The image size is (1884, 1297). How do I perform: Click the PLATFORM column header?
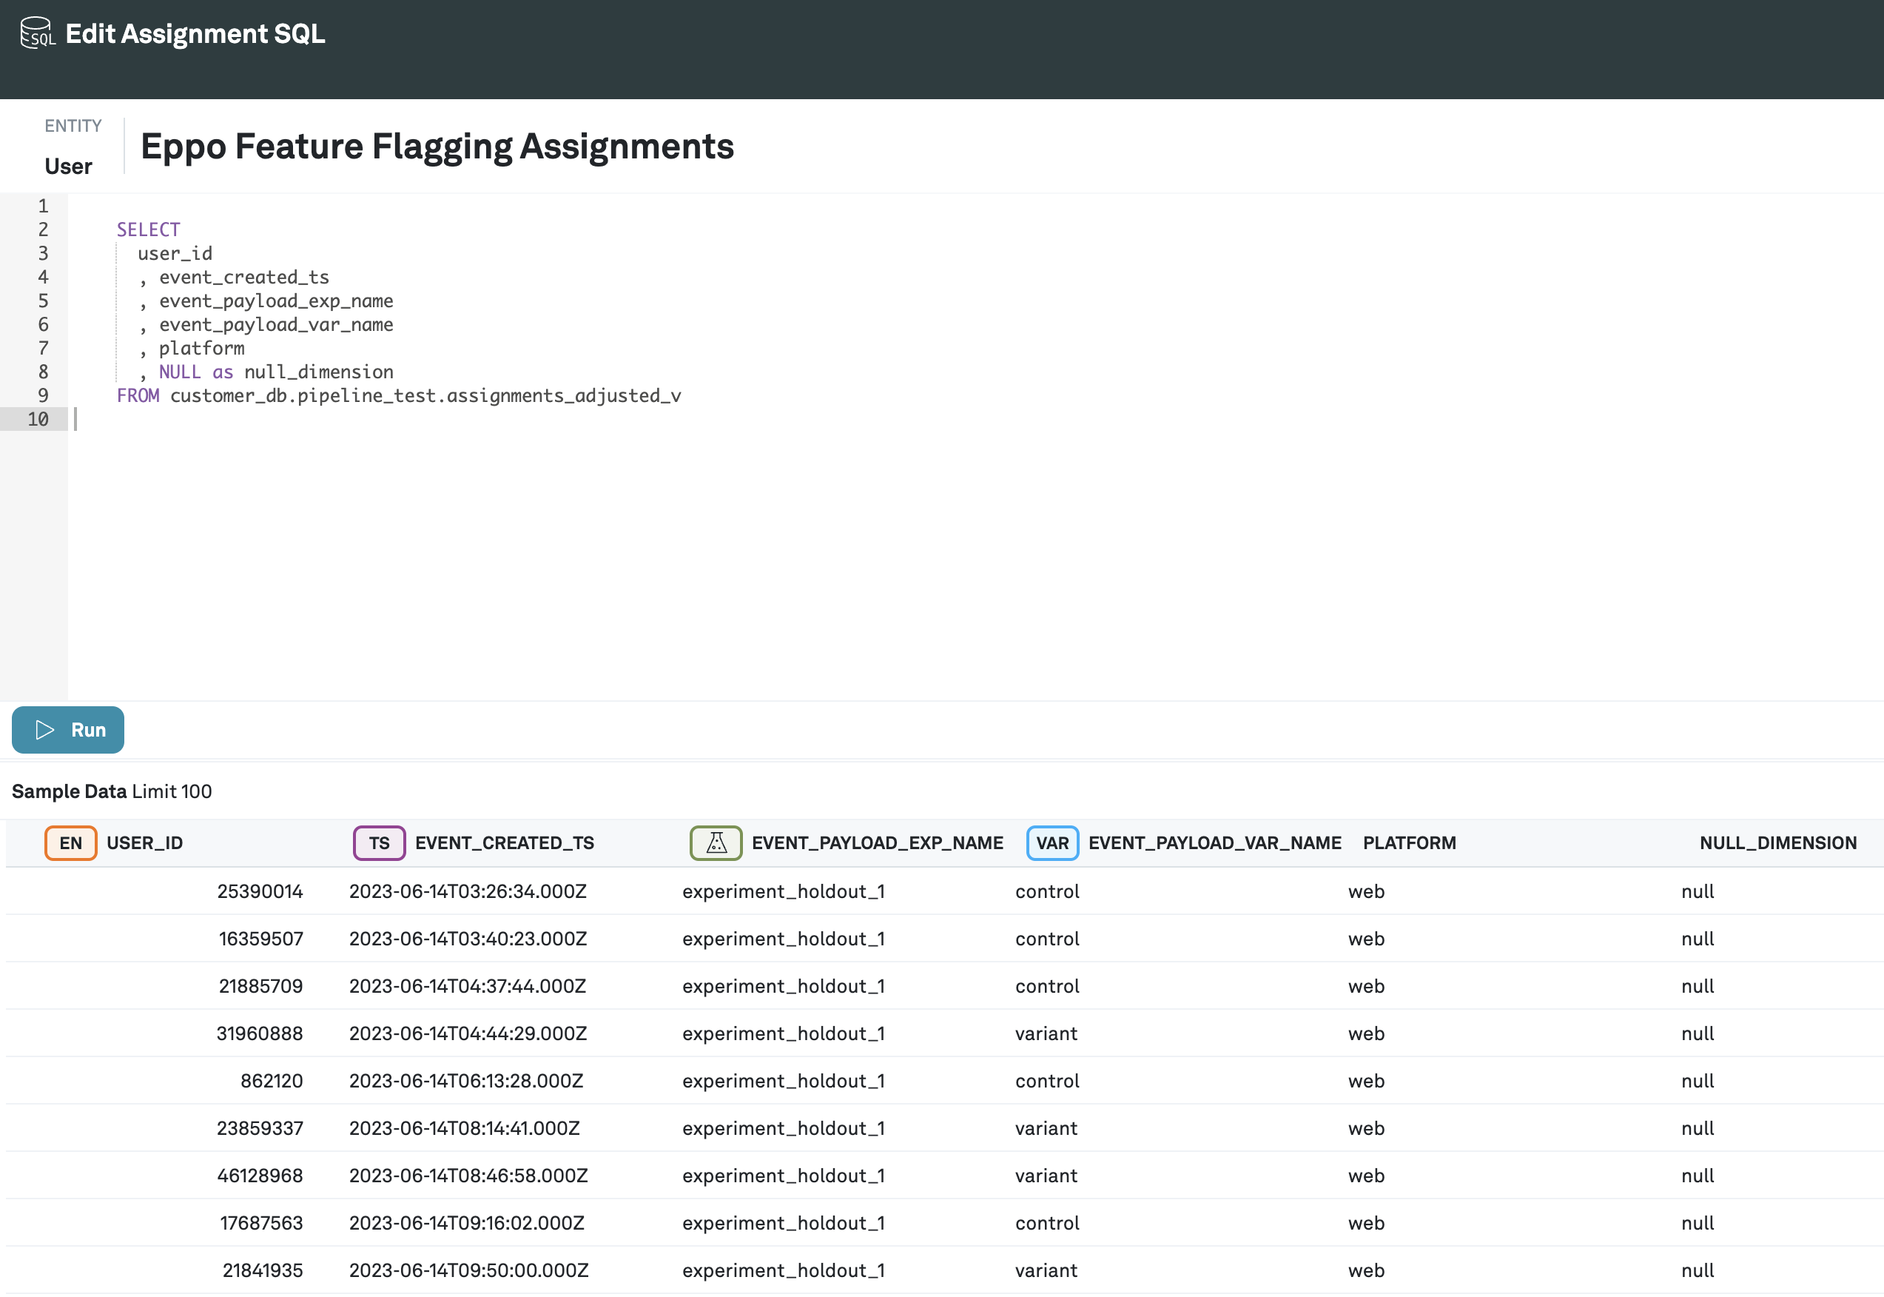pyautogui.click(x=1409, y=842)
